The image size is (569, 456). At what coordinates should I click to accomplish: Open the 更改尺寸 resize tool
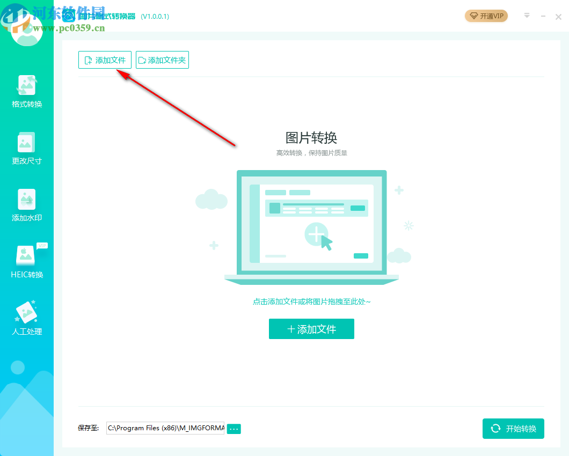[26, 149]
